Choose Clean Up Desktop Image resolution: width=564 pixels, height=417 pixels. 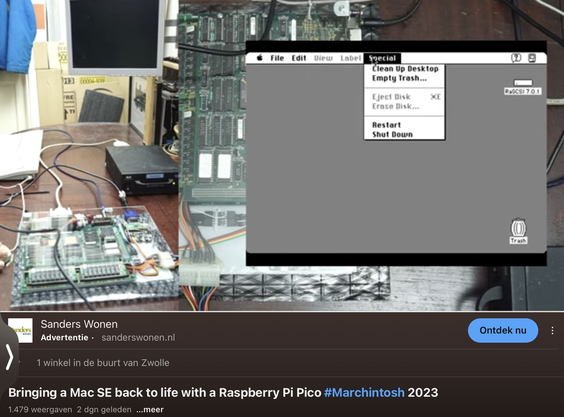click(x=405, y=69)
